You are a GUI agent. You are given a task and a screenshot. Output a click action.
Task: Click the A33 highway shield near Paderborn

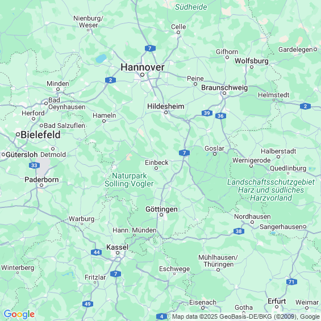tap(34, 165)
